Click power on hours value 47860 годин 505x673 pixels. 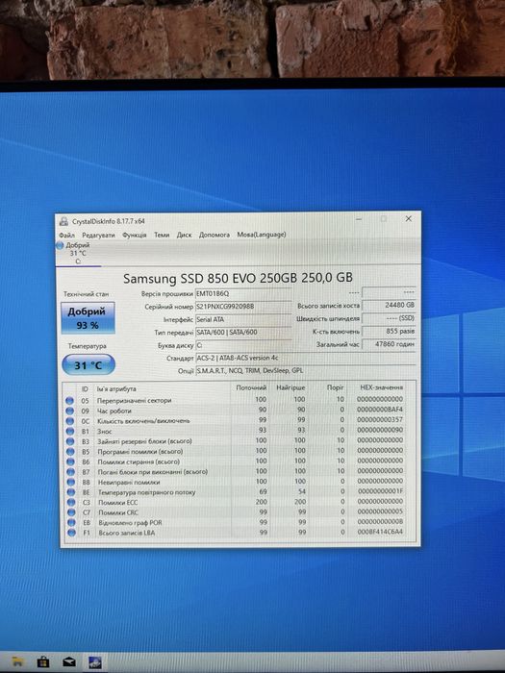tap(389, 344)
